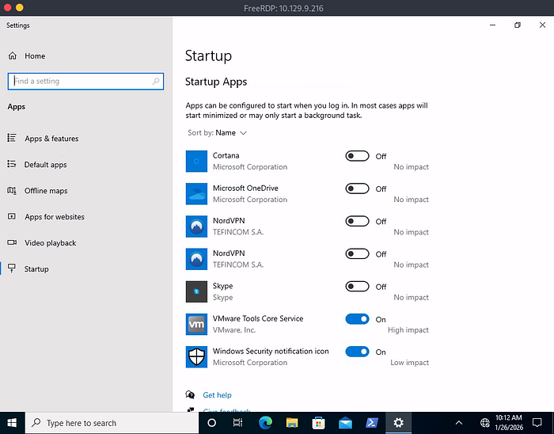
Task: Click the Apps for websites icon
Action: tap(12, 216)
